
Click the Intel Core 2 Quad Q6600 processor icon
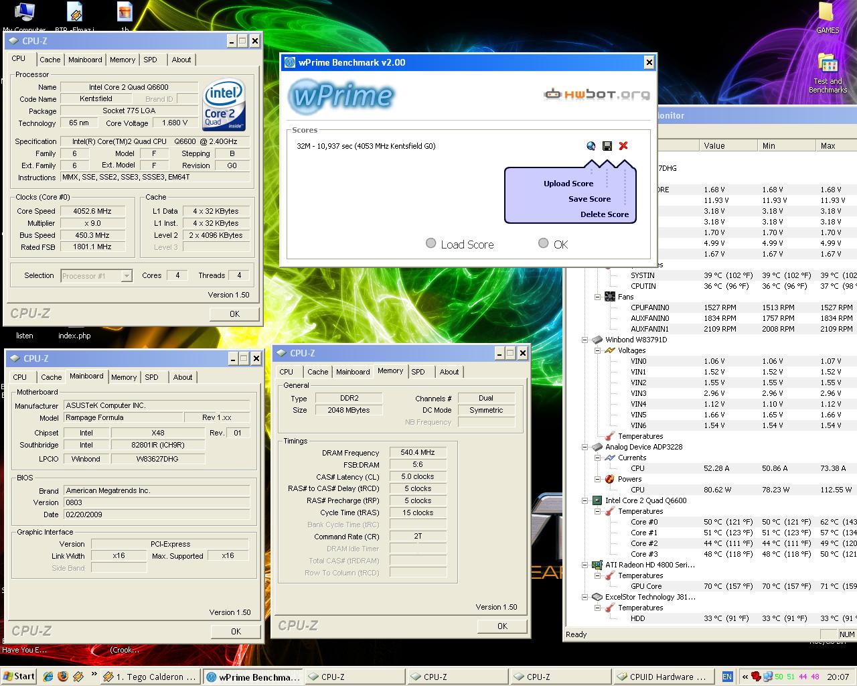(x=597, y=500)
